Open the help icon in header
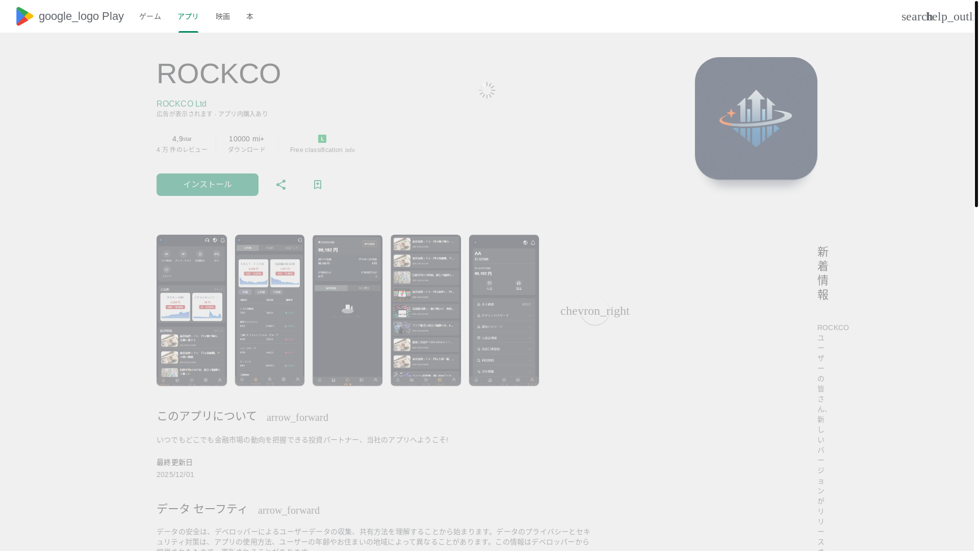Screen dimensions: 979x551 [951, 16]
